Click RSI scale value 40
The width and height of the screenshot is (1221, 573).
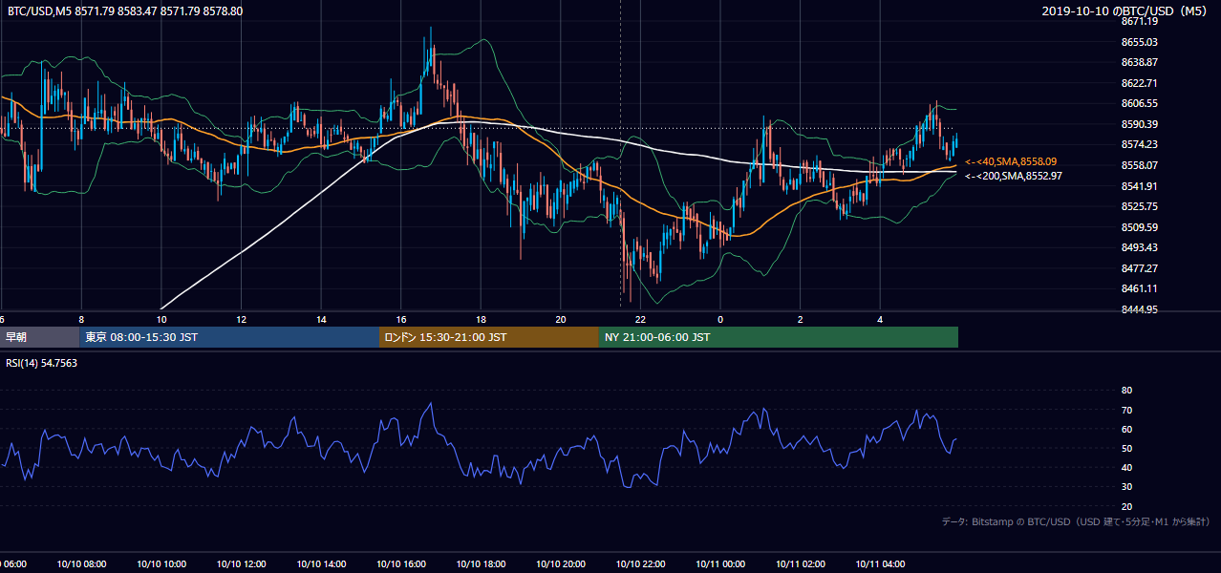tap(1126, 467)
